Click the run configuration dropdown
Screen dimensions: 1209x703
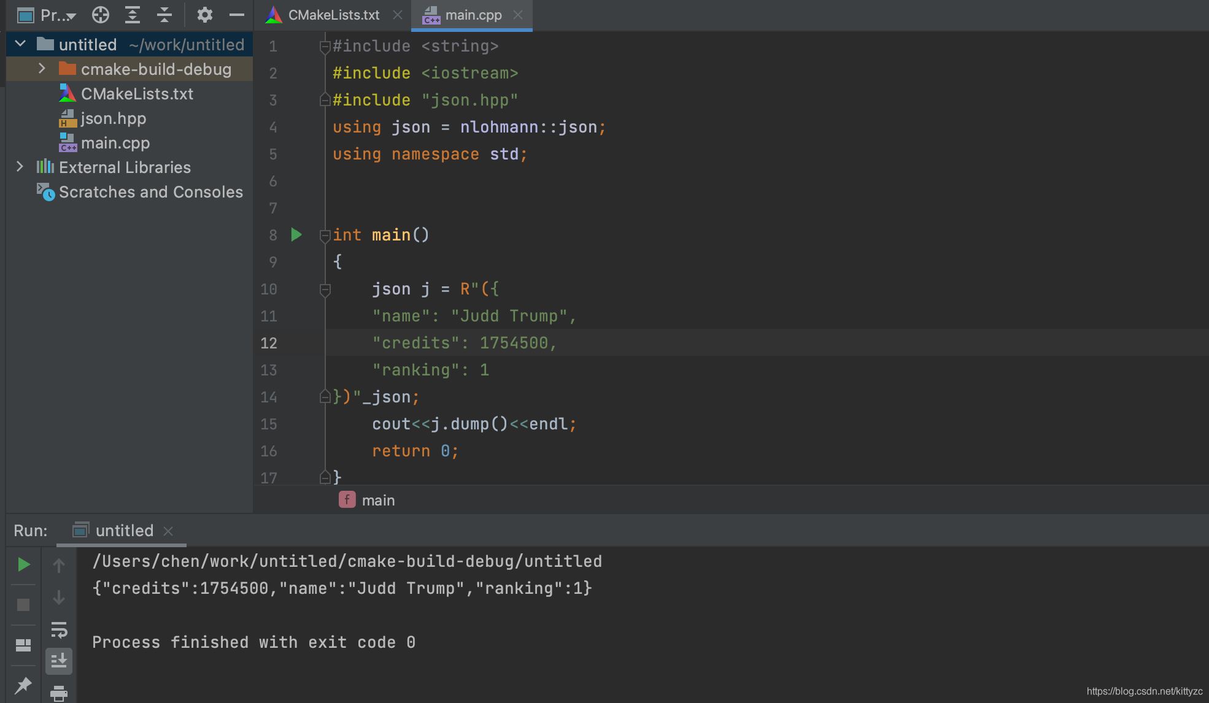124,531
